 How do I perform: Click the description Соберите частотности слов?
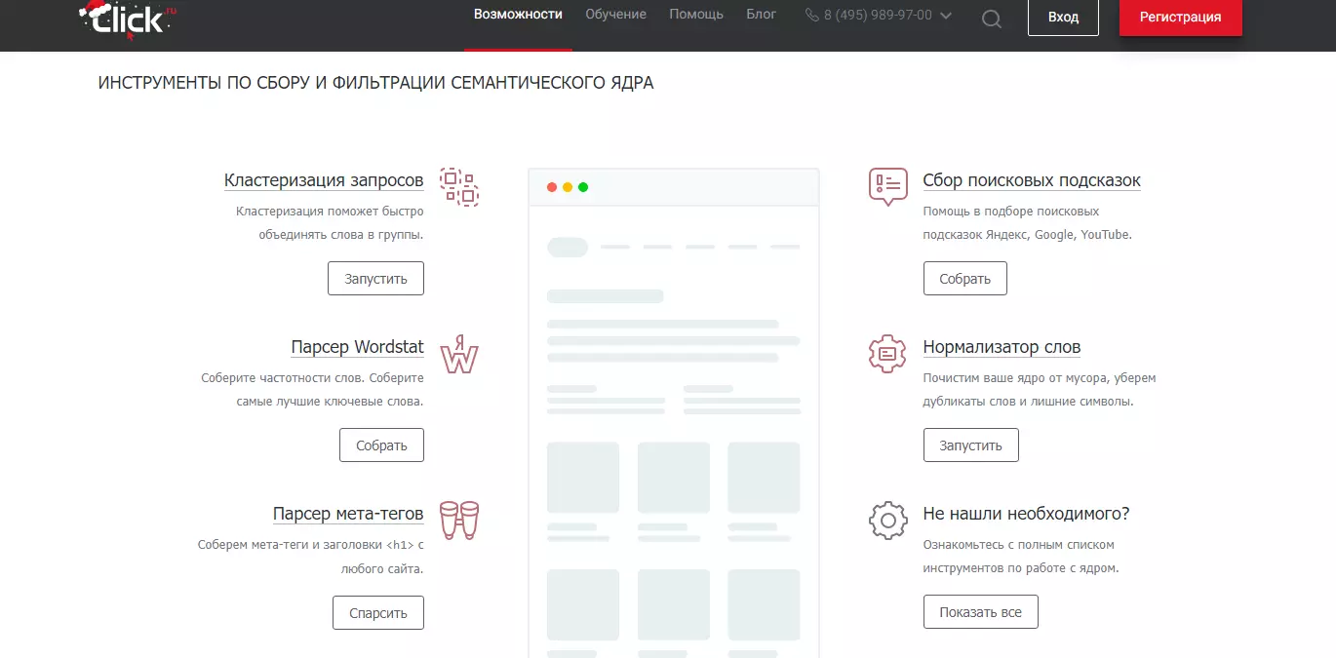(312, 389)
